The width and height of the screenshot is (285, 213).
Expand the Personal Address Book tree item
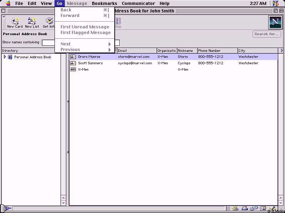pyautogui.click(x=5, y=57)
